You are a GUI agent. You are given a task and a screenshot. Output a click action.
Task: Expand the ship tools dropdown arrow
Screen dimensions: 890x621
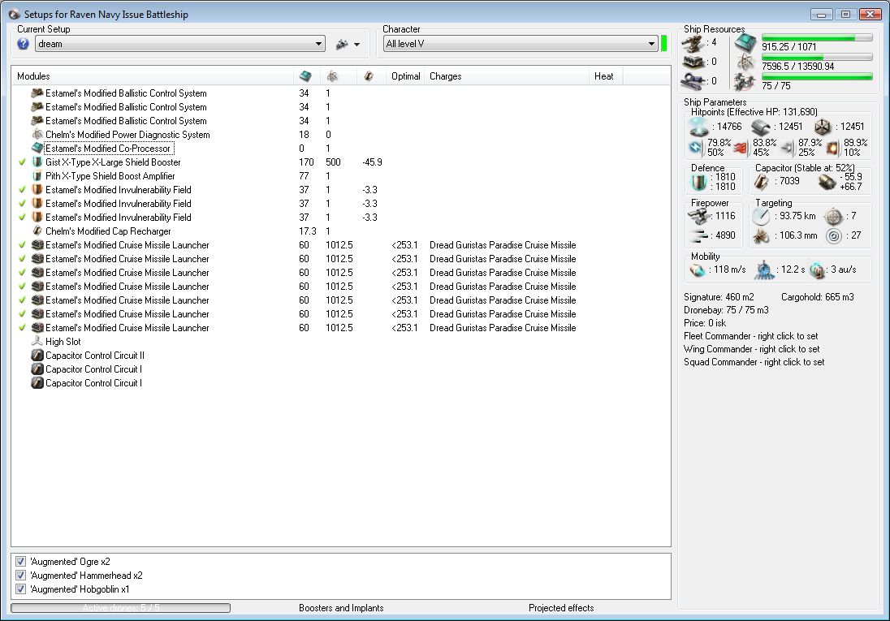pyautogui.click(x=356, y=45)
